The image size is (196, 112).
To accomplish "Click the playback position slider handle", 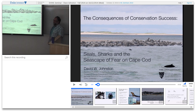I will (x=98, y=85).
